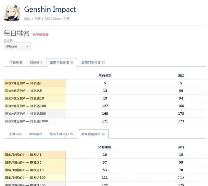
Task: Switch to 下载排名 tab in upper tab bar
Action: point(16,63)
